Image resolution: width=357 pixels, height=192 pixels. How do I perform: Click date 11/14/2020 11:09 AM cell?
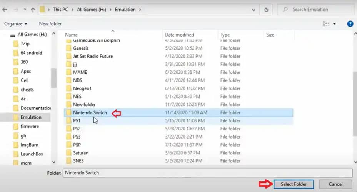186,112
